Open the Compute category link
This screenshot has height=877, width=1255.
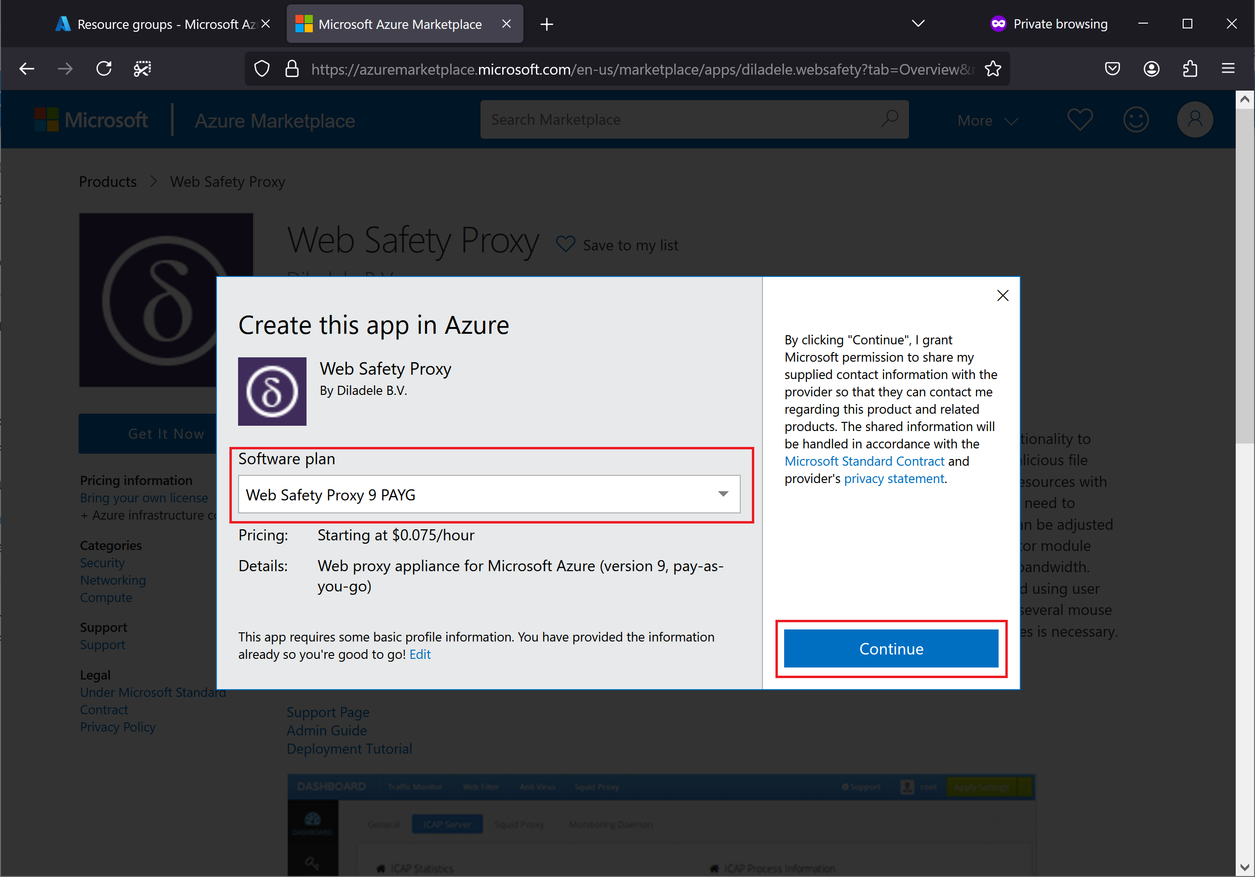click(x=106, y=598)
